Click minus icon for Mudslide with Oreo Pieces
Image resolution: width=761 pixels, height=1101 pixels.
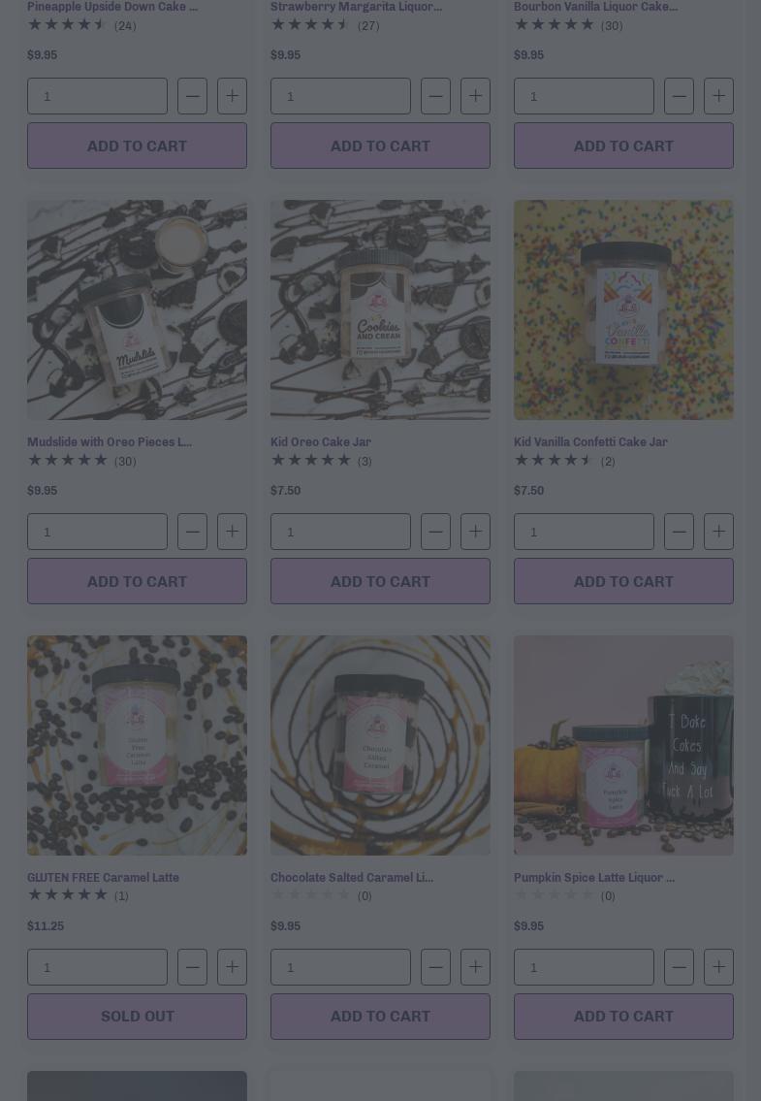(x=192, y=532)
